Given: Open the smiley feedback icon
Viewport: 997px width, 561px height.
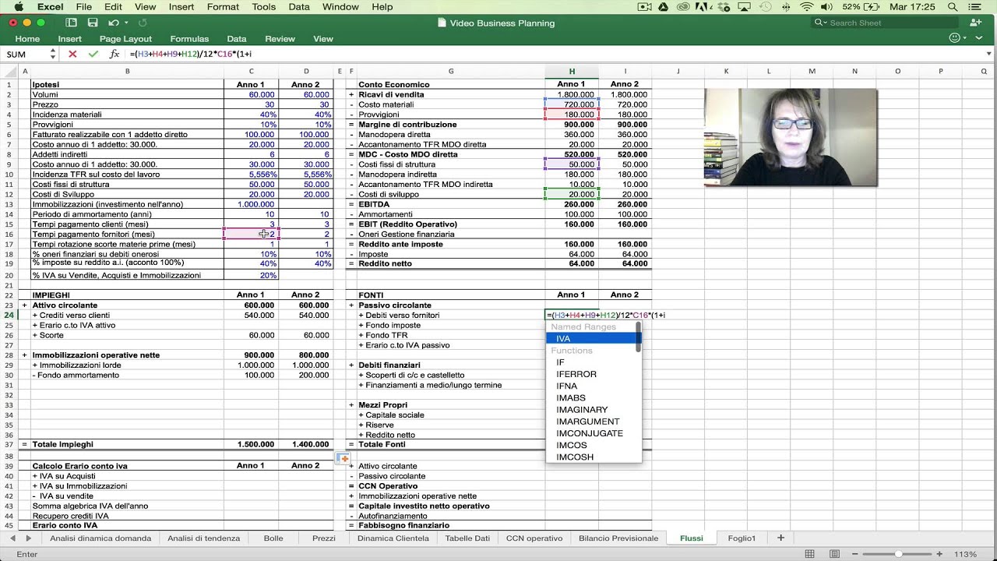Looking at the screenshot, I should click(955, 38).
